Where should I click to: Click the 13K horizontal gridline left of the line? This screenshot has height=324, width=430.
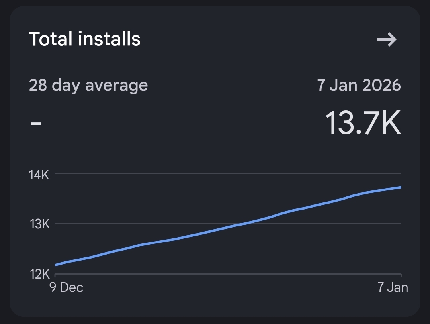point(139,224)
